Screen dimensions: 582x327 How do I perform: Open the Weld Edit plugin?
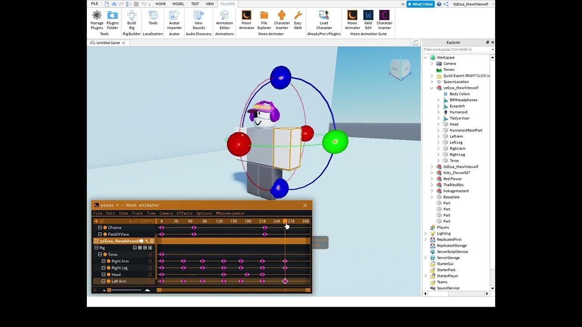tap(368, 20)
